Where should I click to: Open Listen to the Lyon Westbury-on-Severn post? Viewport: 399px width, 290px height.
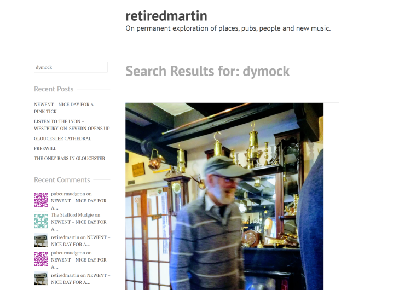72,125
